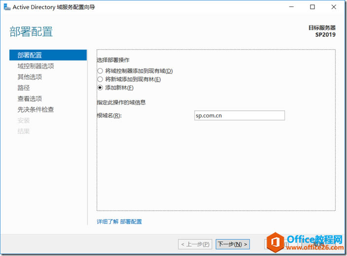Select 部署配置 step in sidebar
This screenshot has height=256, width=347.
coord(48,55)
